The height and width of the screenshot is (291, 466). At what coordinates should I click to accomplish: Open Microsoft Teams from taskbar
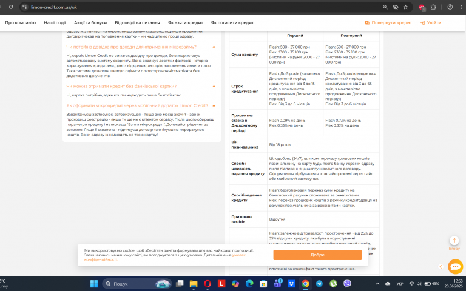click(277, 284)
